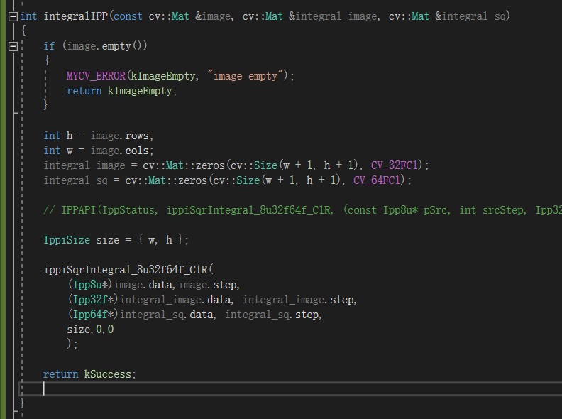Screen dimensions: 562x419
Task: Click 'image.cols' on the int w line
Action: tap(120, 151)
